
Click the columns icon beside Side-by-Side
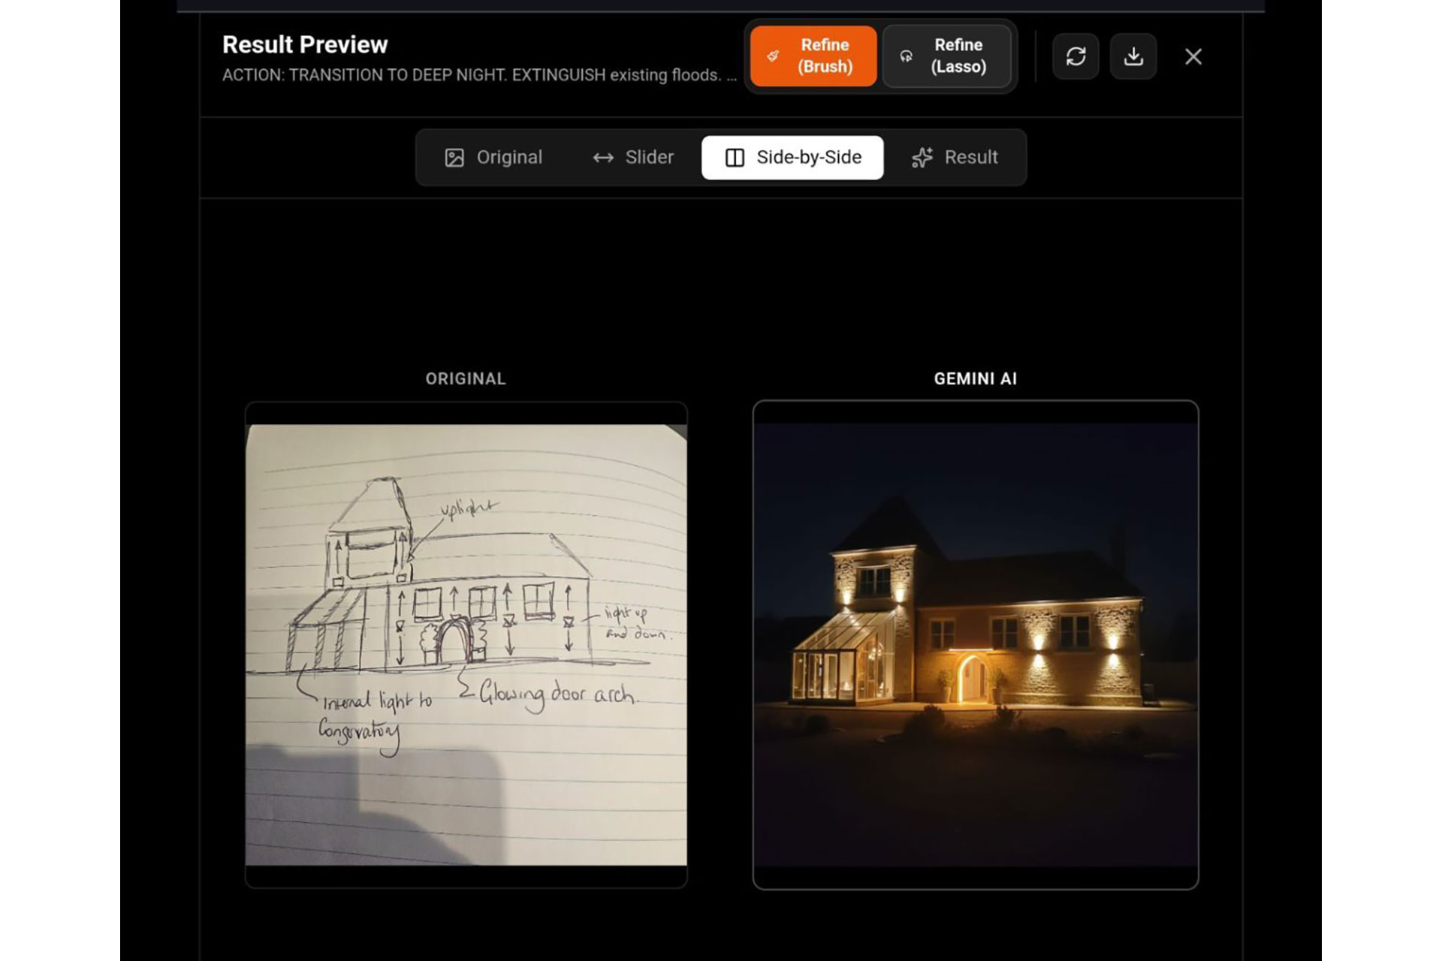coord(735,158)
